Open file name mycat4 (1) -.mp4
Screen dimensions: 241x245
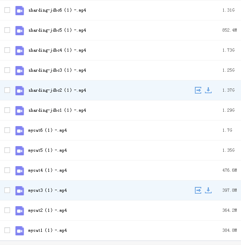(x=47, y=170)
